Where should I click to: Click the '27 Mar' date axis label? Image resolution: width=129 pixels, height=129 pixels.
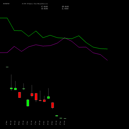pos(7,123)
